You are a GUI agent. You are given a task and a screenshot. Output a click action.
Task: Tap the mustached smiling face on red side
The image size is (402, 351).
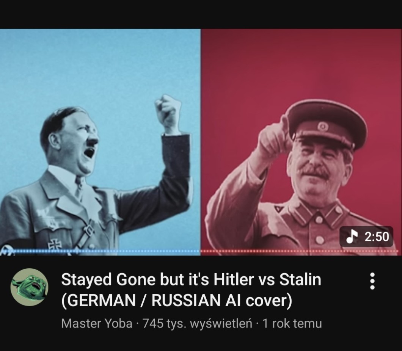coord(320,169)
